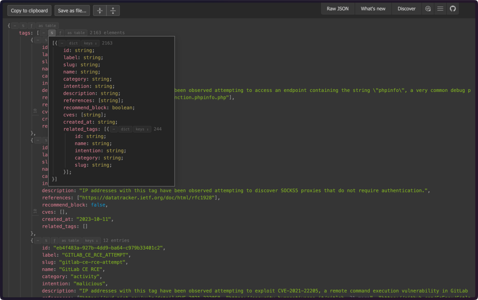This screenshot has height=300, width=478.
Task: Open the Raw JSON view
Action: pyautogui.click(x=337, y=9)
